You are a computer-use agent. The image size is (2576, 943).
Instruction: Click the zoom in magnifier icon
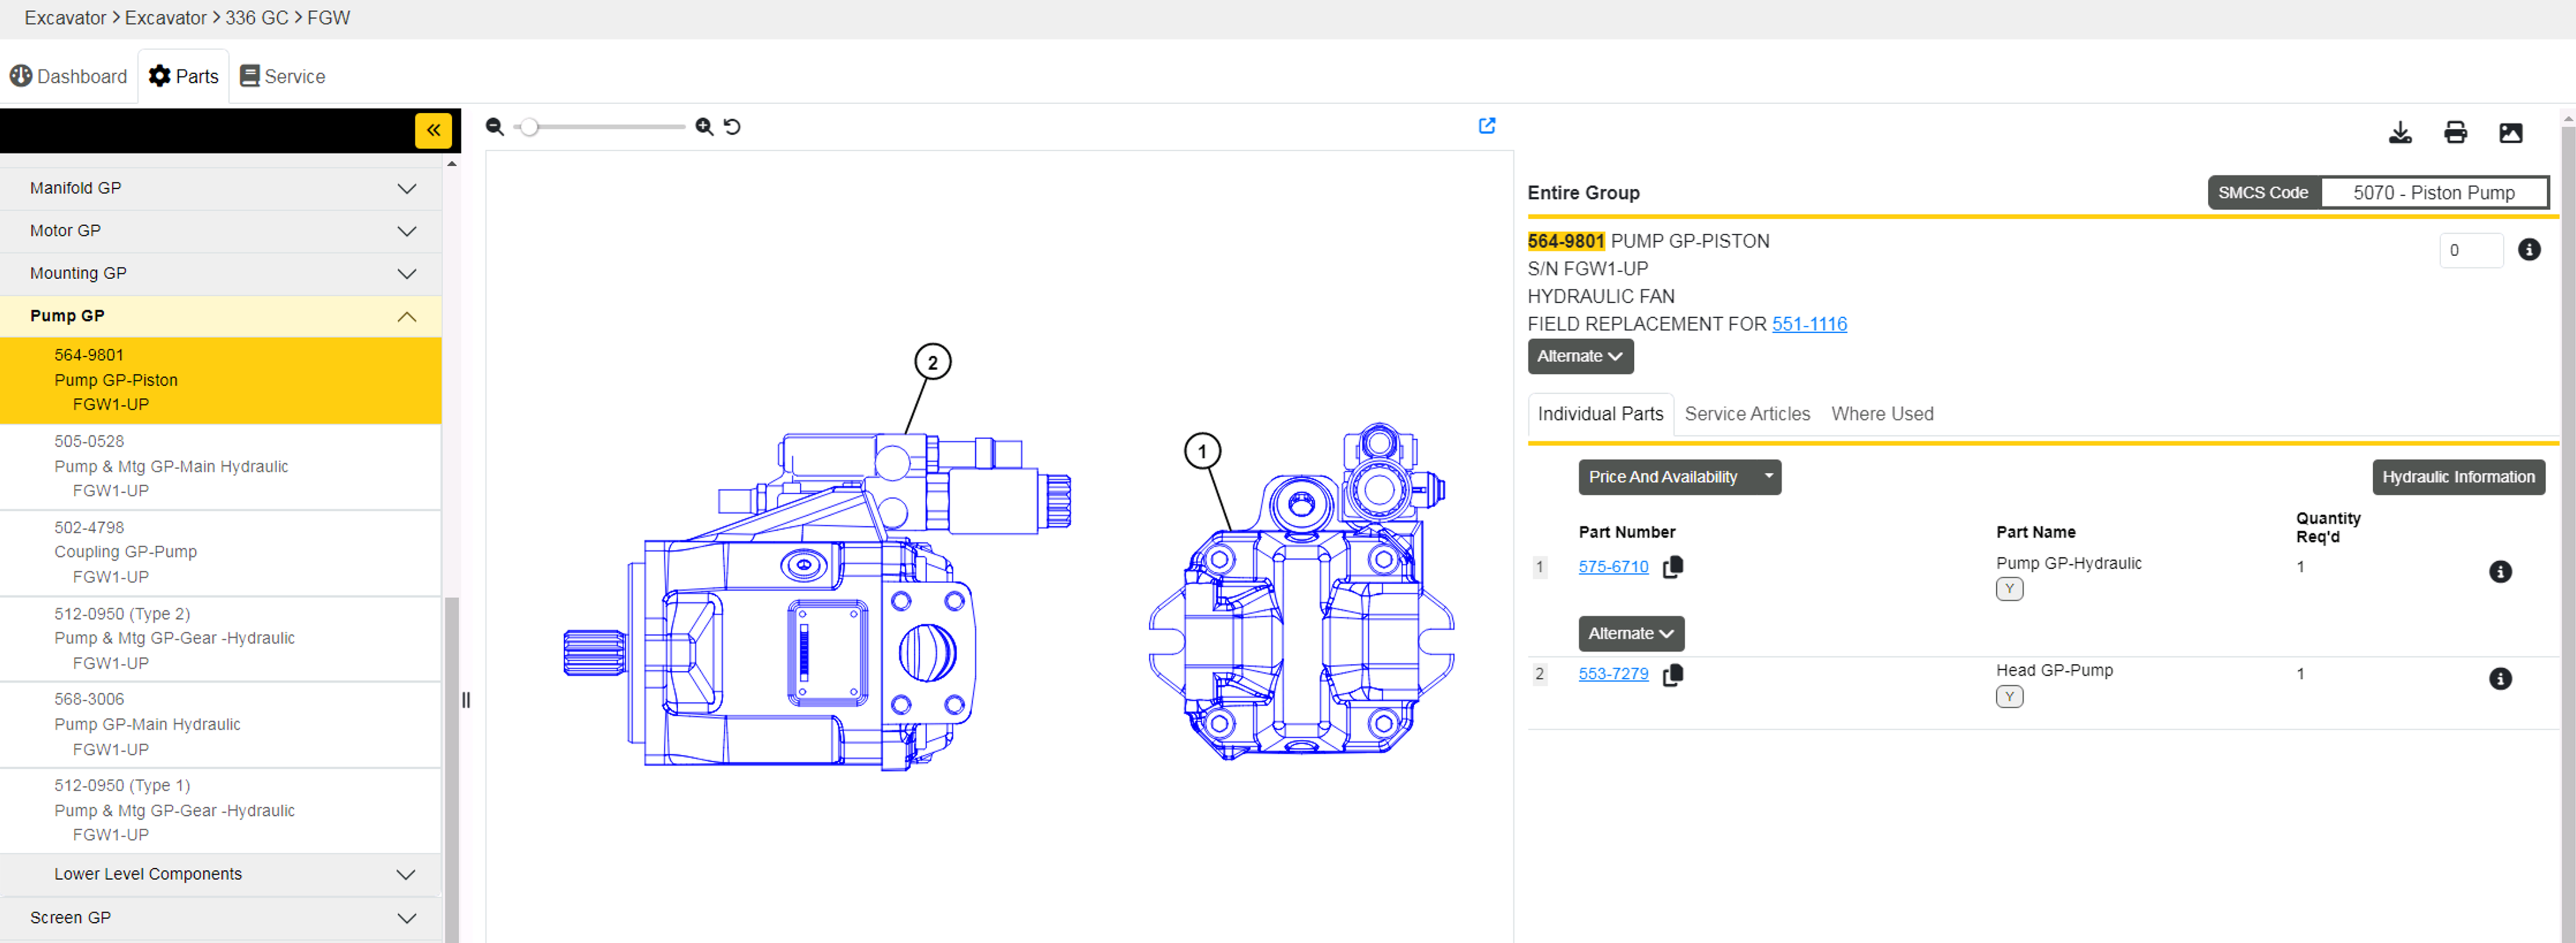point(704,127)
